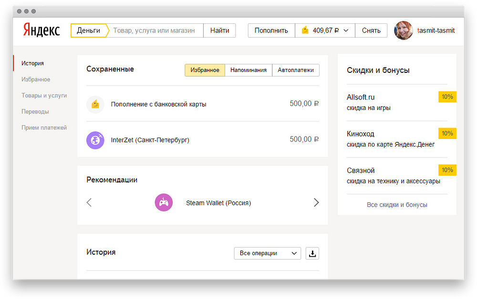This screenshot has width=477, height=299.
Task: Expand the balance dropdown chevron
Action: tap(346, 30)
